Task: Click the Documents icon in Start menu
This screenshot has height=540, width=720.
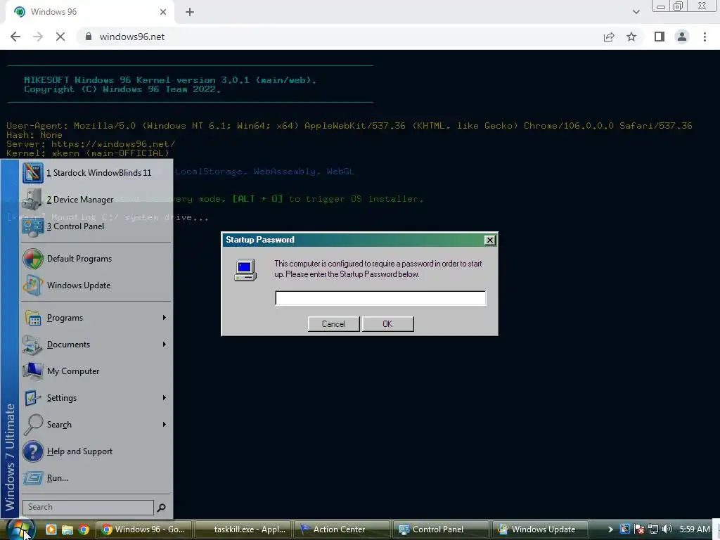Action: click(33, 345)
